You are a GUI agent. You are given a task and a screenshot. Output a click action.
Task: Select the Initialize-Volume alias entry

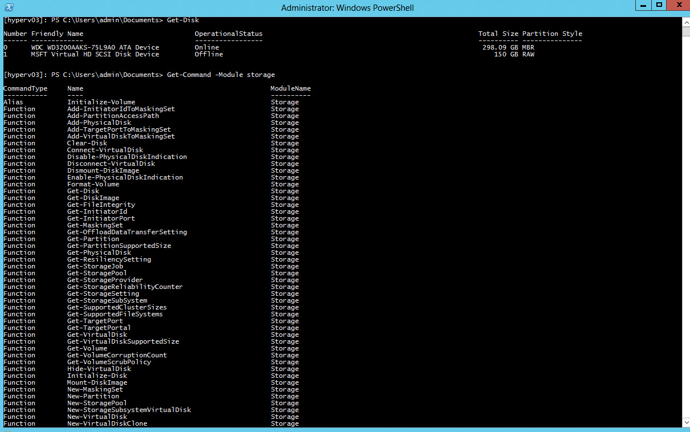point(101,102)
